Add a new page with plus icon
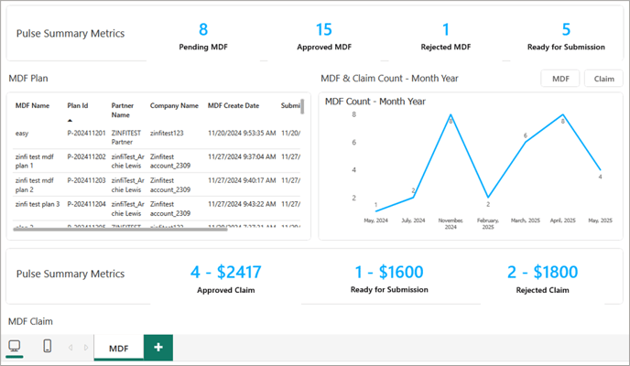The height and width of the screenshot is (366, 630). click(158, 348)
